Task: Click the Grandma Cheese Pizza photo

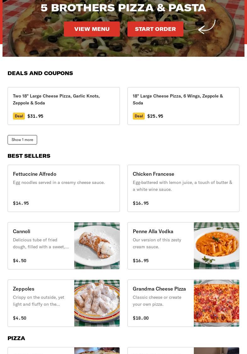Action: [216, 303]
